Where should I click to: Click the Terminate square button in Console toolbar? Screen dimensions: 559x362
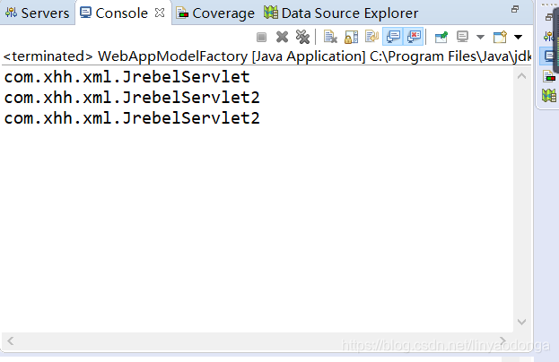point(261,37)
